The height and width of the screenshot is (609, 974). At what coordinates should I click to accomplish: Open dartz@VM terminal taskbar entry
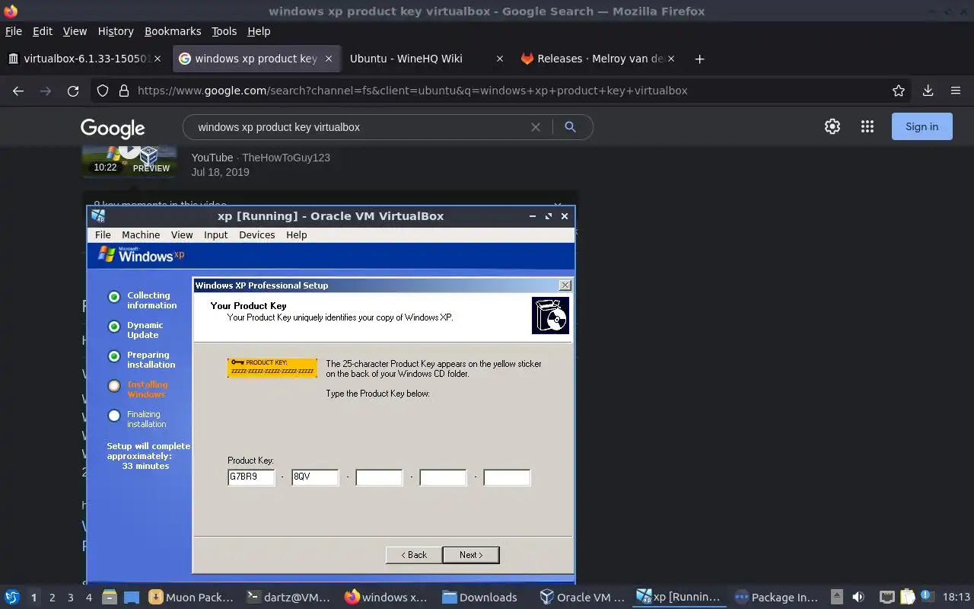click(x=289, y=598)
